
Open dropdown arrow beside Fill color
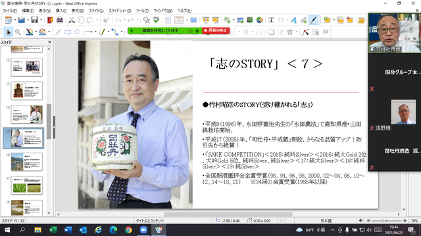(49, 32)
